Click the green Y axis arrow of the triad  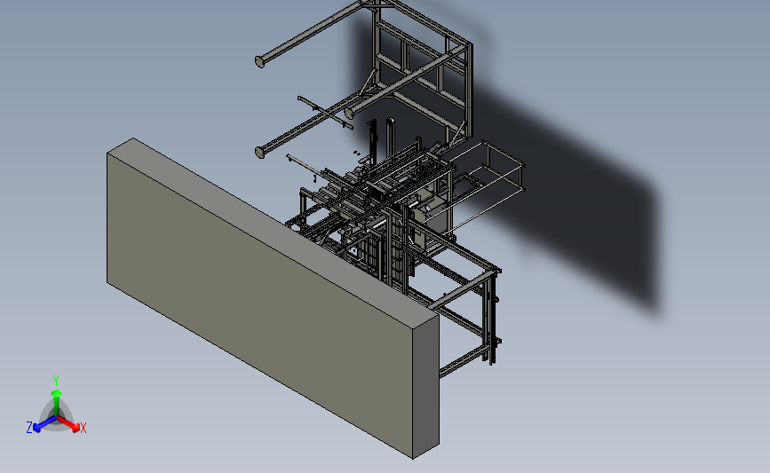(56, 402)
